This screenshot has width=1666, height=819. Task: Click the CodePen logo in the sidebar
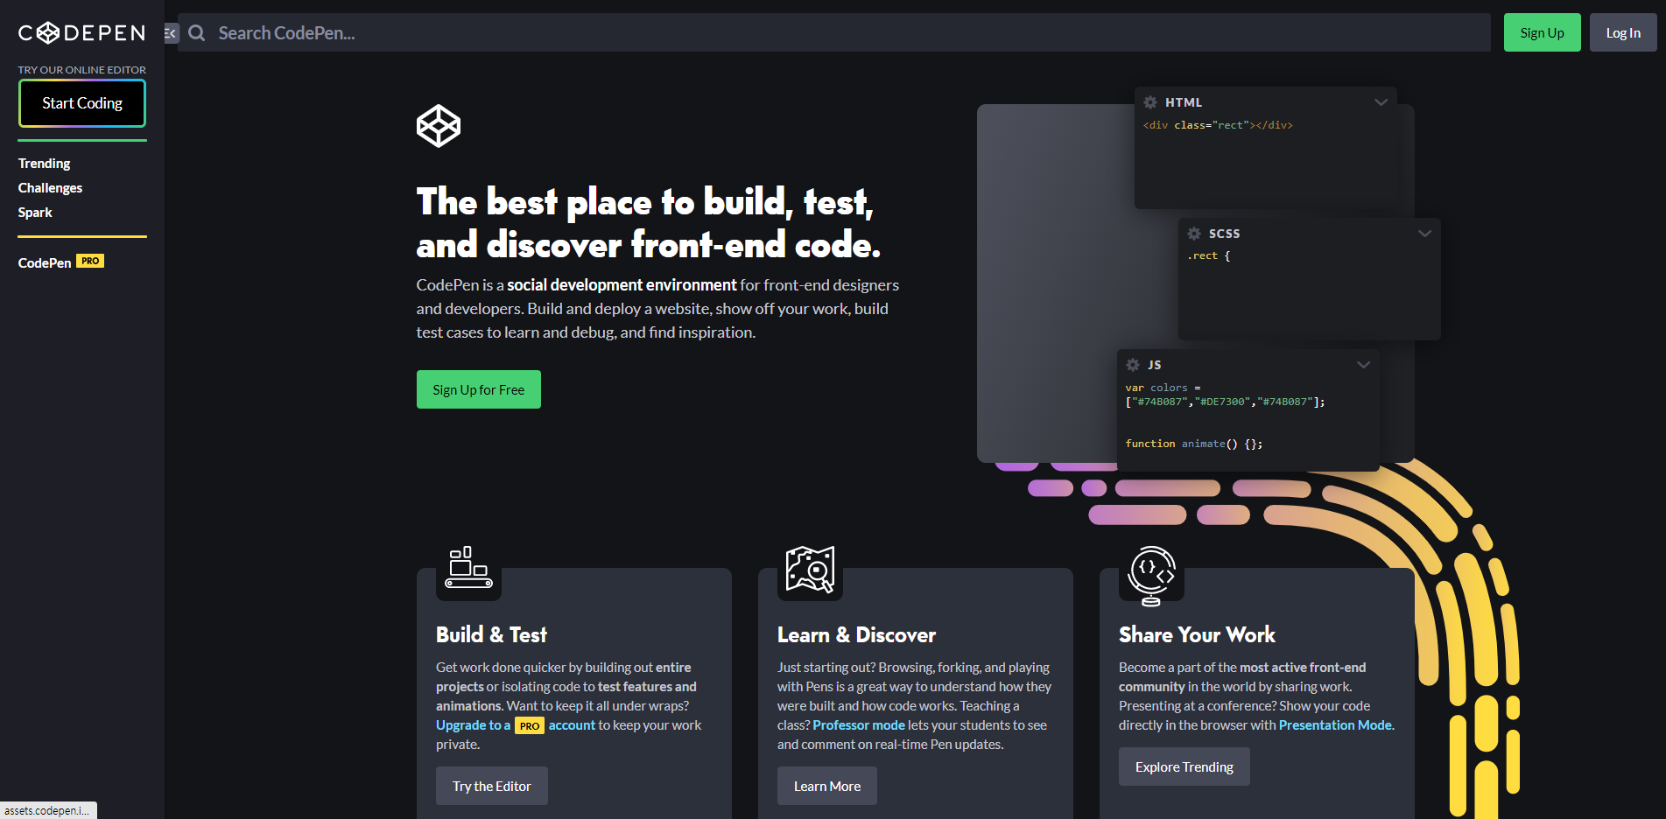click(81, 33)
